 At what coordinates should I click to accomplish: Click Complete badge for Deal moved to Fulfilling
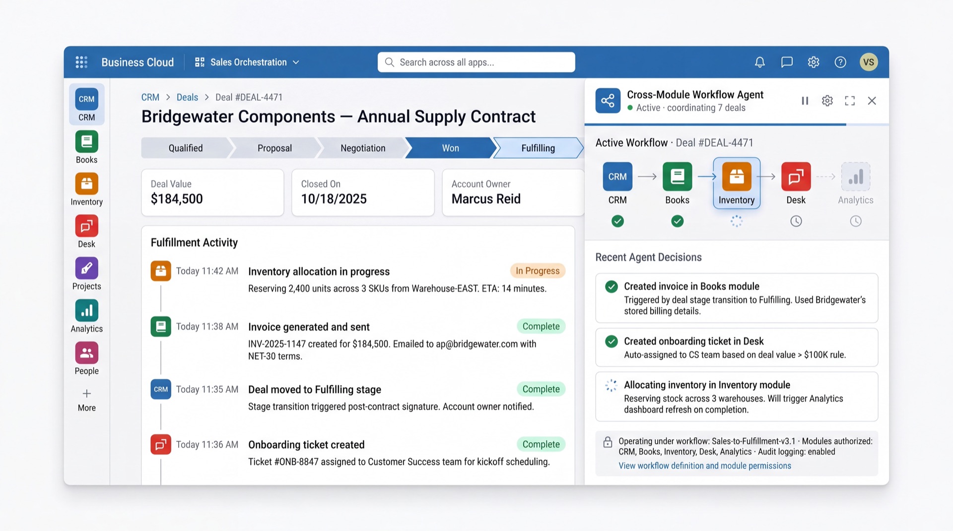tap(541, 389)
